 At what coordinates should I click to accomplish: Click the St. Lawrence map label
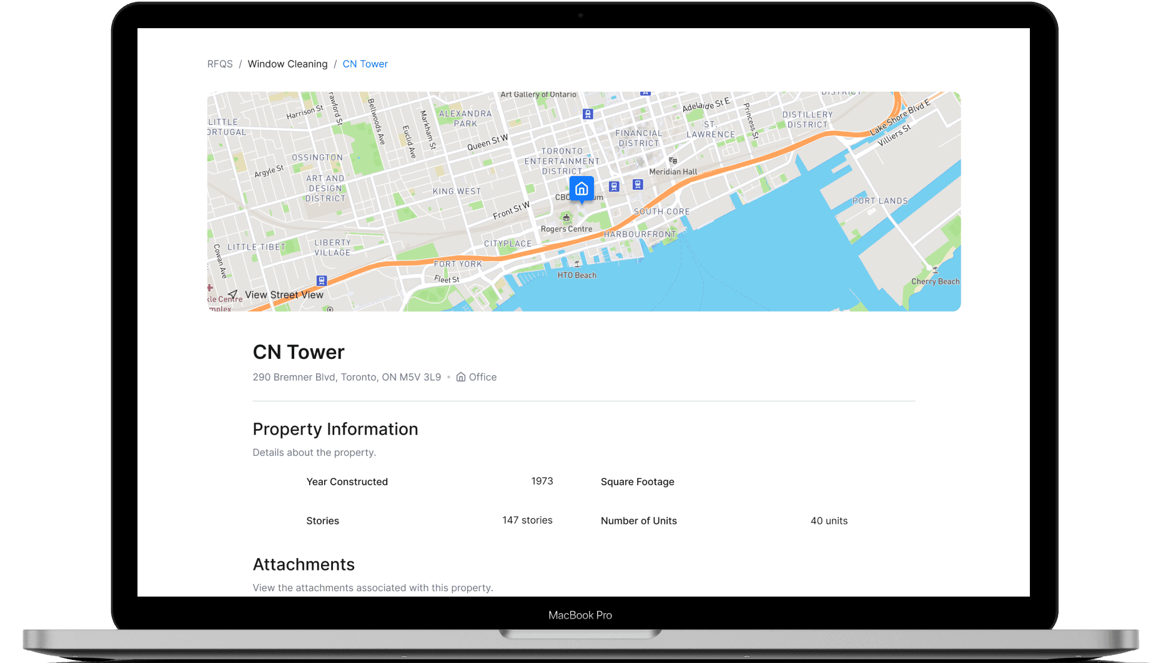pos(711,129)
